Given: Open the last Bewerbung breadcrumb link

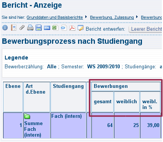Looking at the screenshot, I should [x=152, y=17].
